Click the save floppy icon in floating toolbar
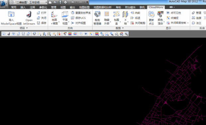This screenshot has height=125, width=206. click(x=23, y=34)
